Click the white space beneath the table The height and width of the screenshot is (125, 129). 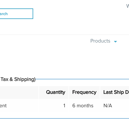(64, 122)
